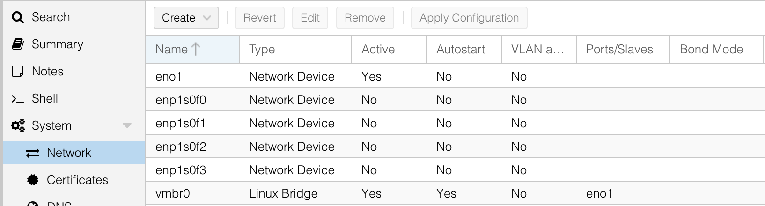
Task: Click the Apply Configuration button
Action: (x=469, y=18)
